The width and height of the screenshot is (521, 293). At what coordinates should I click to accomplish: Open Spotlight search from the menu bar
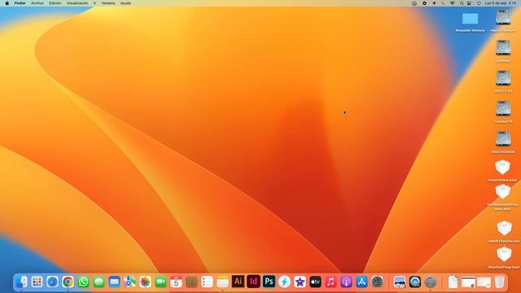coord(462,3)
